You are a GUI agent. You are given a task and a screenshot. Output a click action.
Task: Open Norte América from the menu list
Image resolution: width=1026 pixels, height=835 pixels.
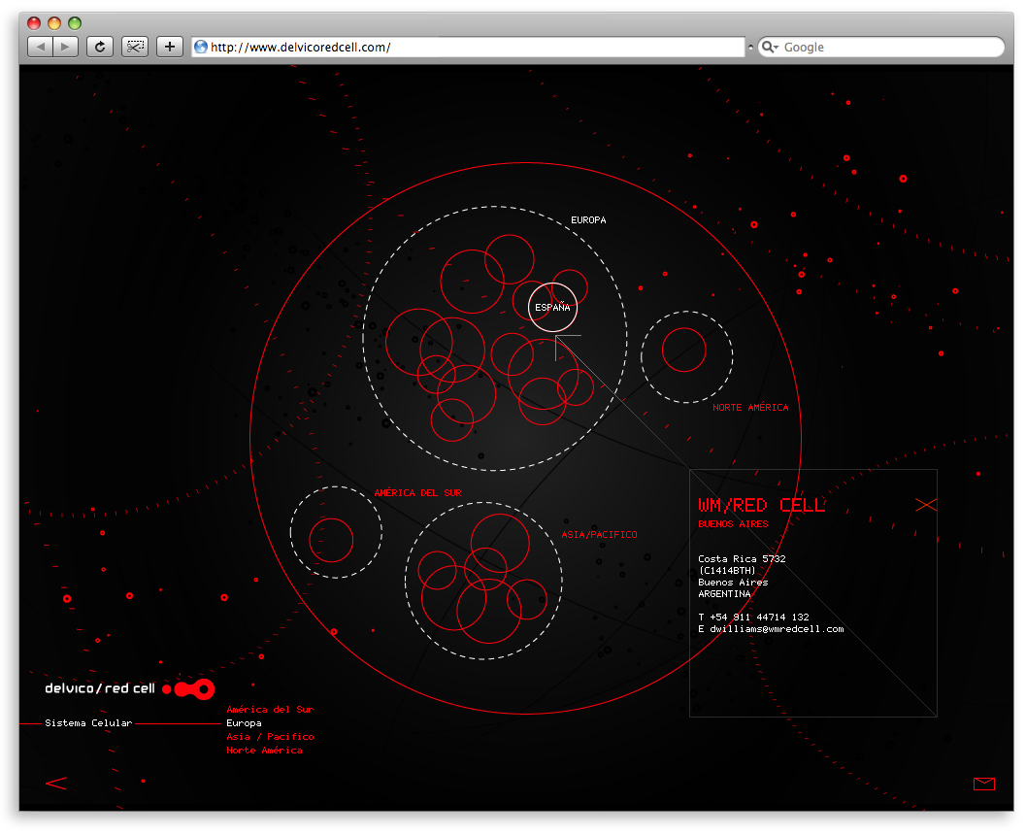point(264,751)
